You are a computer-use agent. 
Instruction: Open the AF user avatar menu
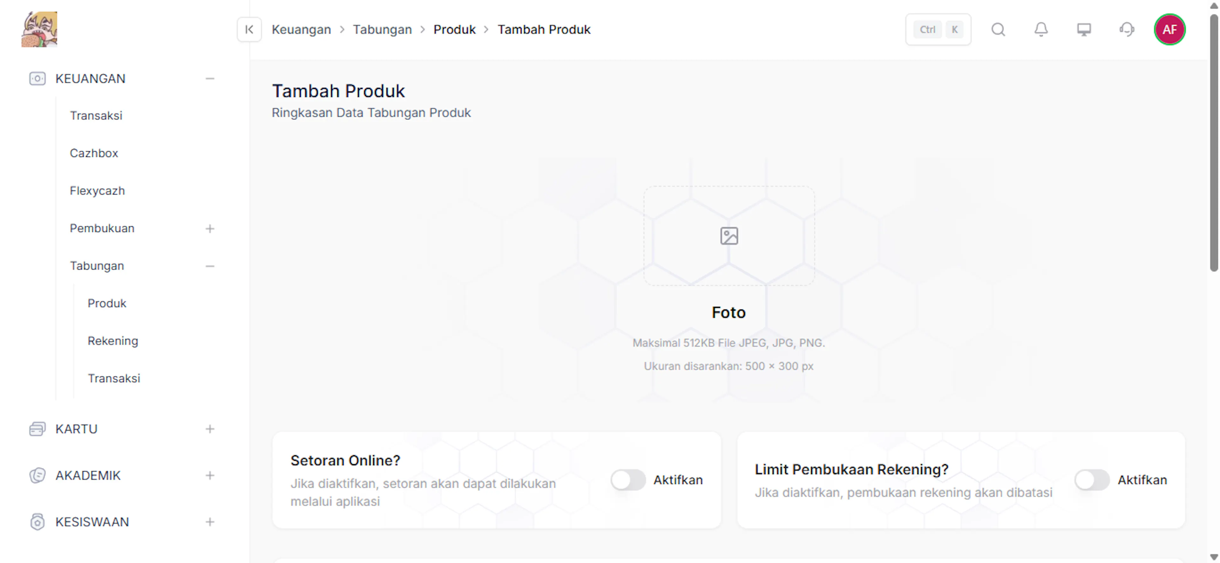1169,29
